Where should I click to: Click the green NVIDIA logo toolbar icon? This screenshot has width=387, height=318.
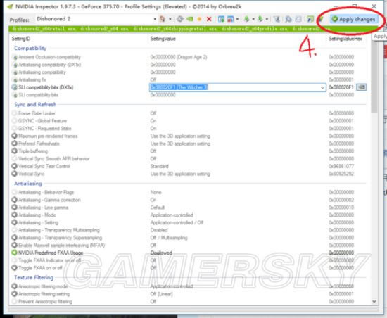click(190, 19)
